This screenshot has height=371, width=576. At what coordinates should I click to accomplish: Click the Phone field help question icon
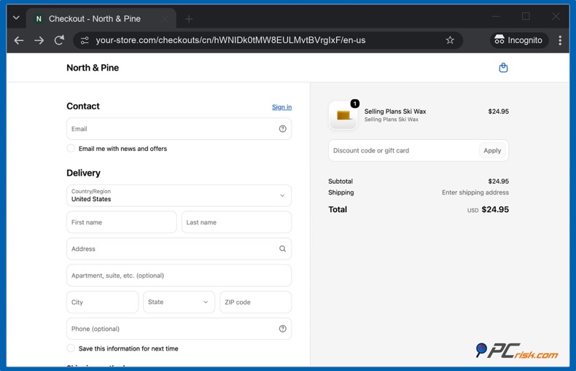282,329
